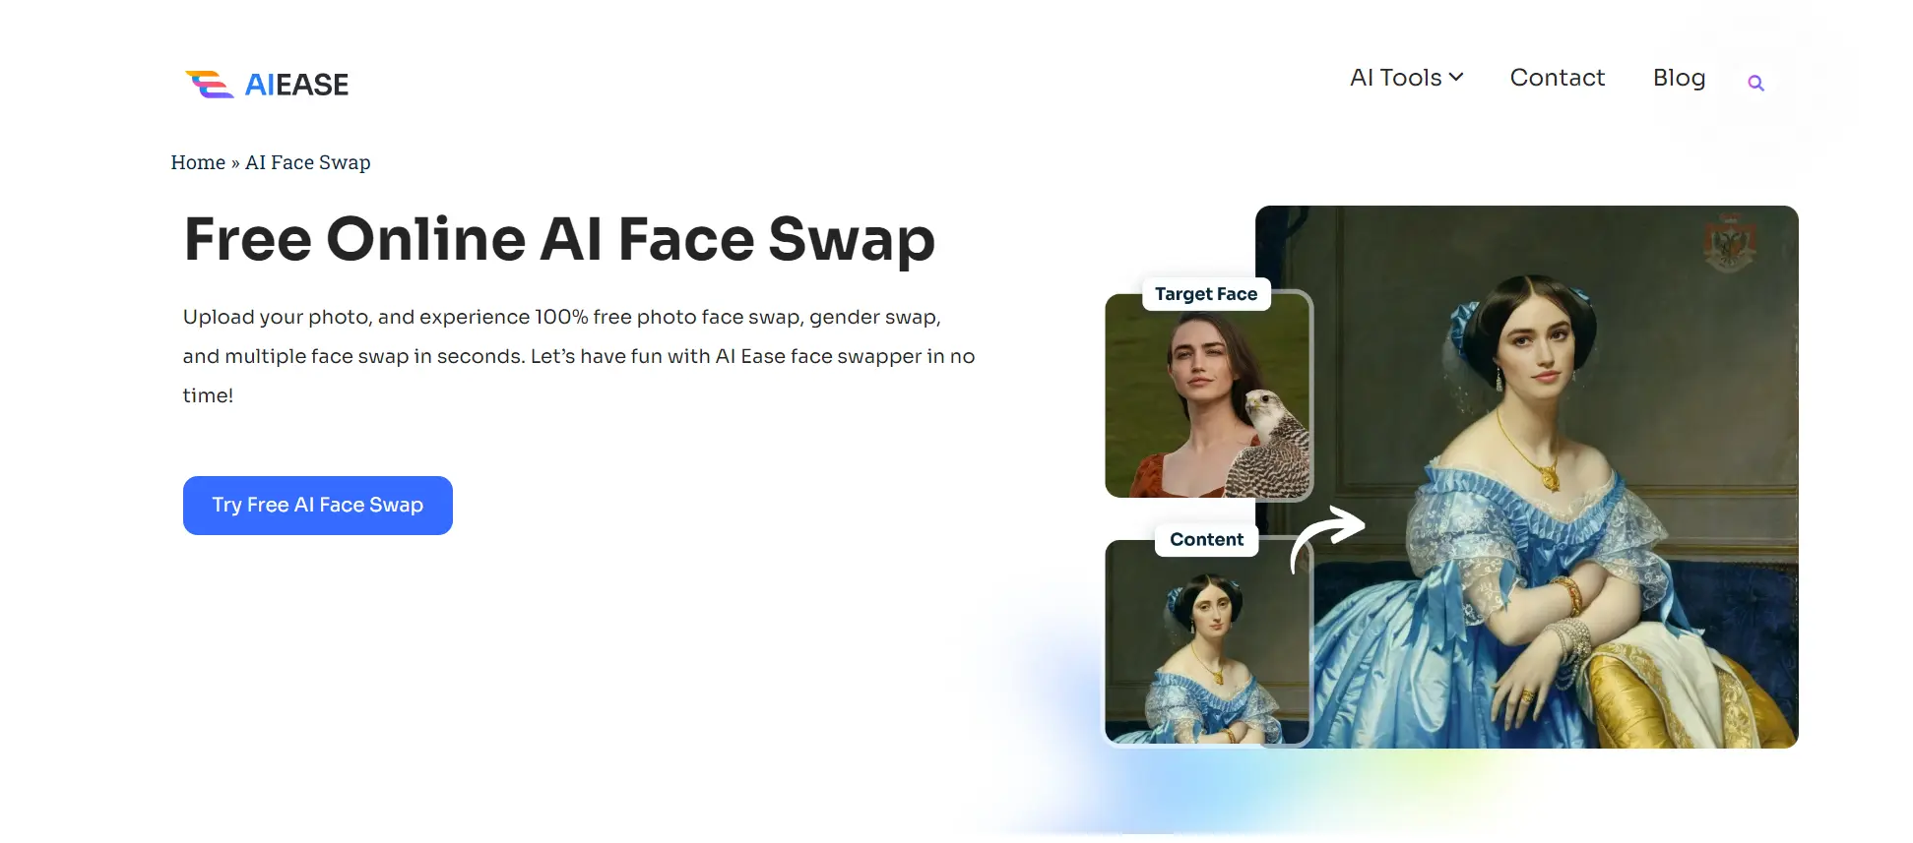
Task: Click the AI Face Swap breadcrumb
Action: 308,162
